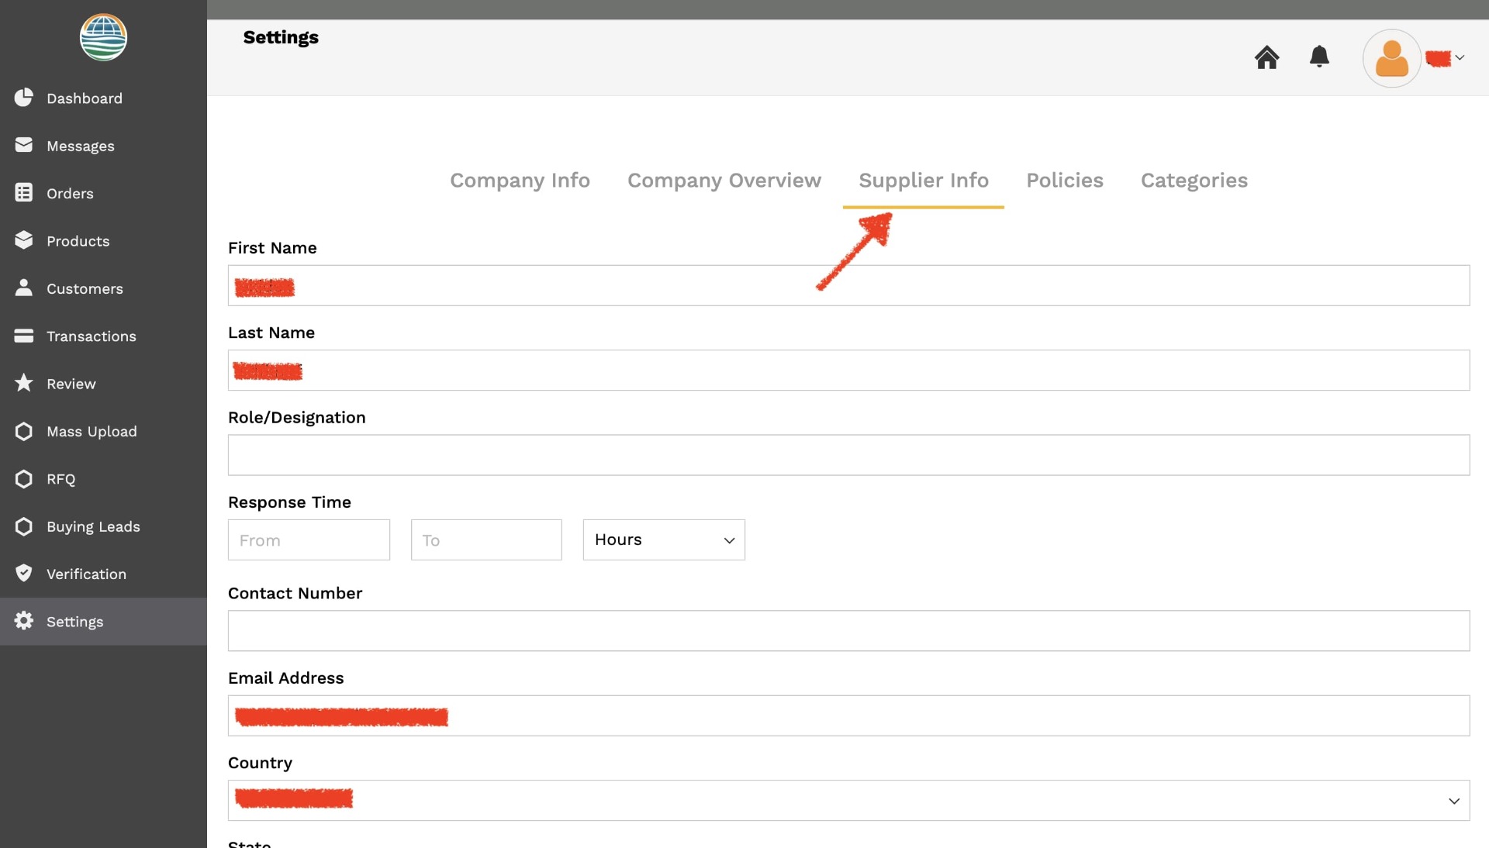
Task: Click the Response Time To field
Action: point(486,539)
